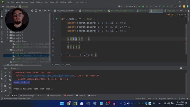Click the Python 3.10 interpreter status
The height and width of the screenshot is (107, 190).
pos(172,98)
